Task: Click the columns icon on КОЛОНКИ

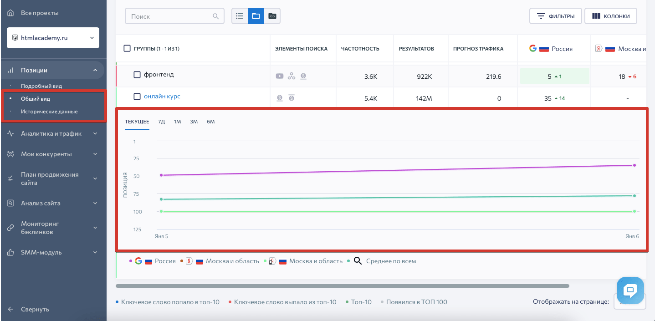Action: point(596,16)
